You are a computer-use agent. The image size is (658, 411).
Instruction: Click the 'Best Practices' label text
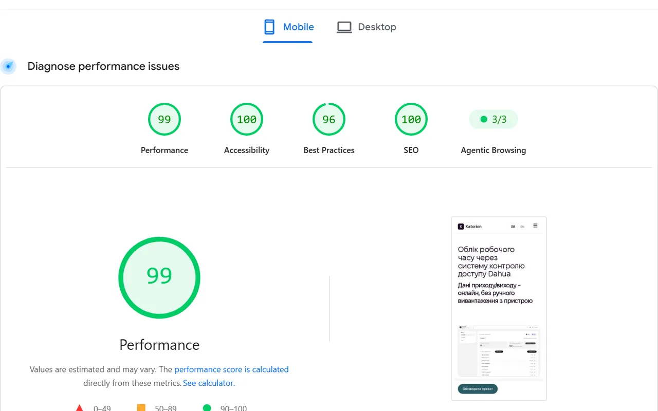(329, 150)
